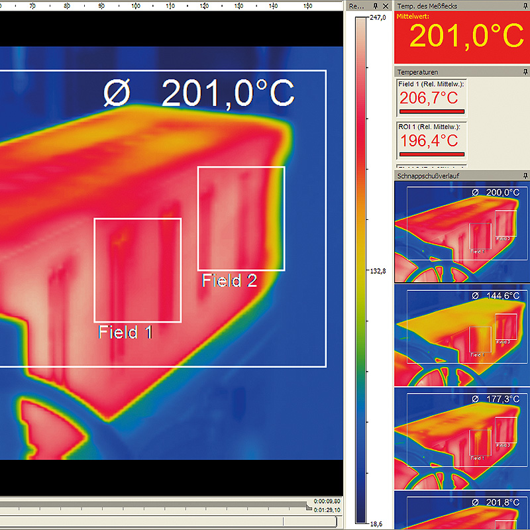The height and width of the screenshot is (530, 530).
Task: Click the red bar under Field 1 206,7°C
Action: pos(432,111)
